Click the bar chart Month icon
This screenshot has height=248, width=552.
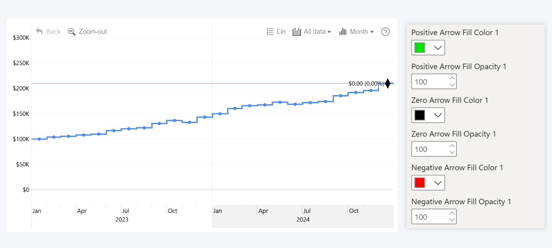(x=343, y=32)
